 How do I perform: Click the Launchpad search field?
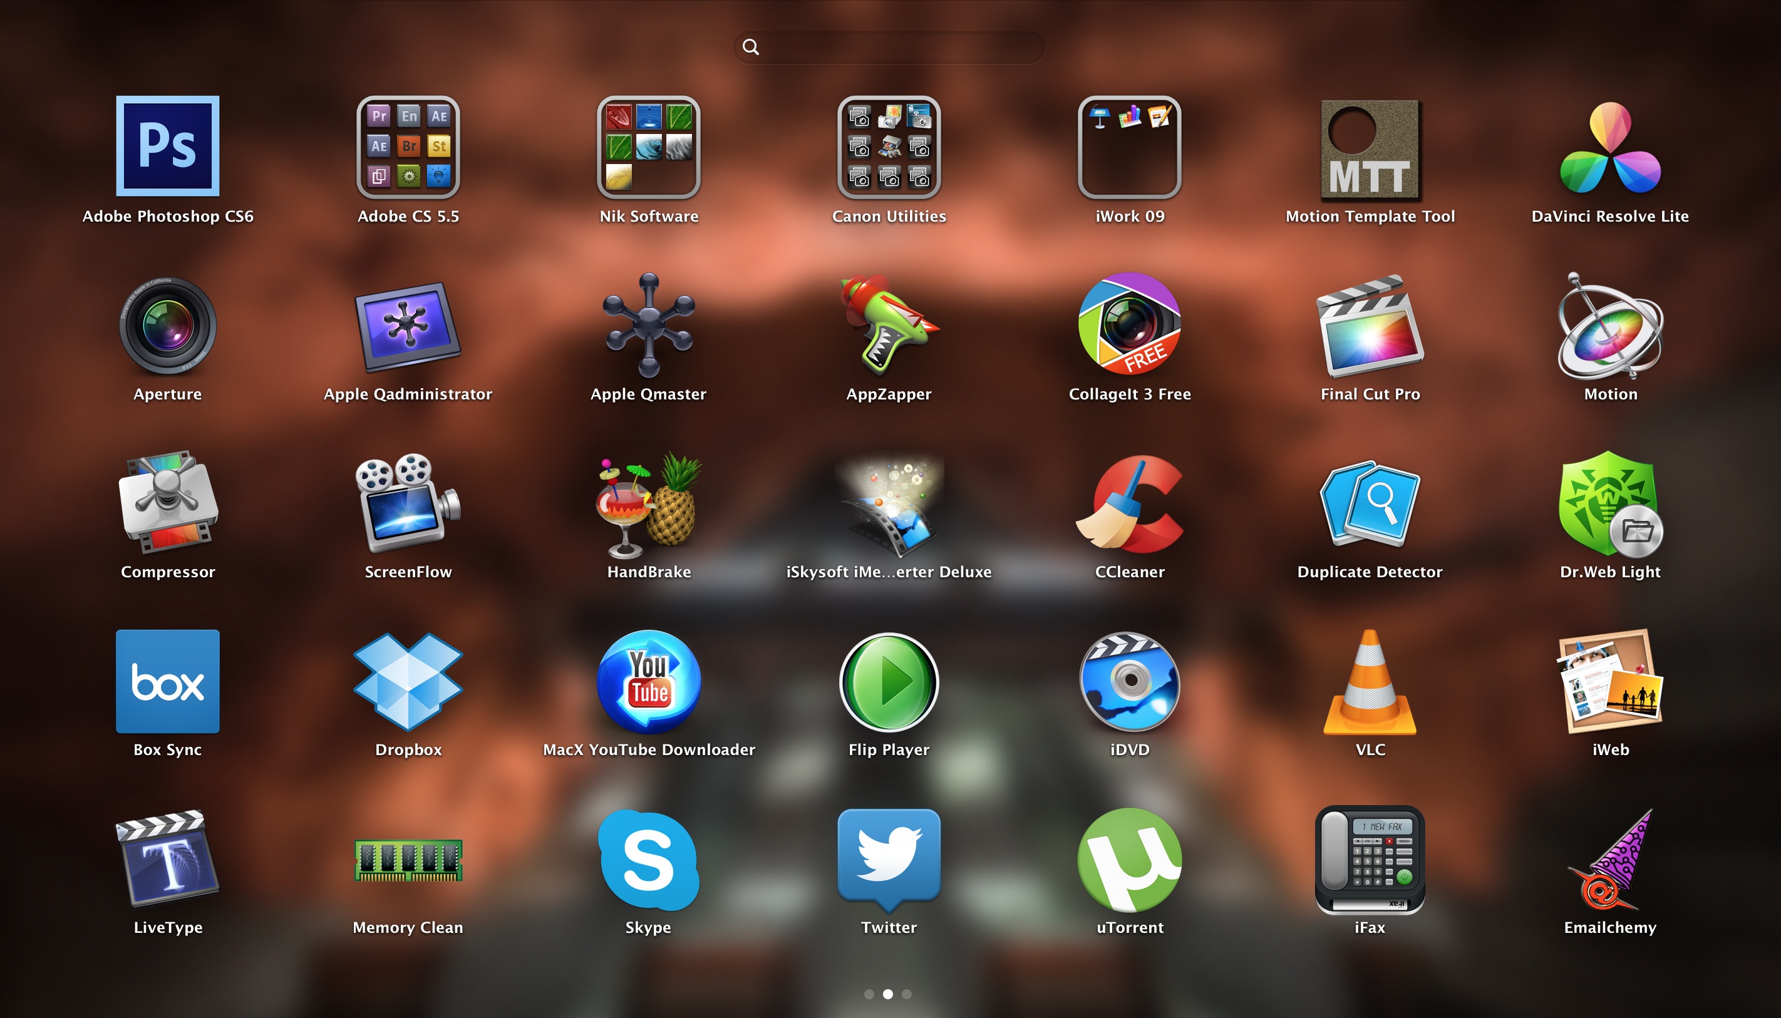[x=889, y=47]
